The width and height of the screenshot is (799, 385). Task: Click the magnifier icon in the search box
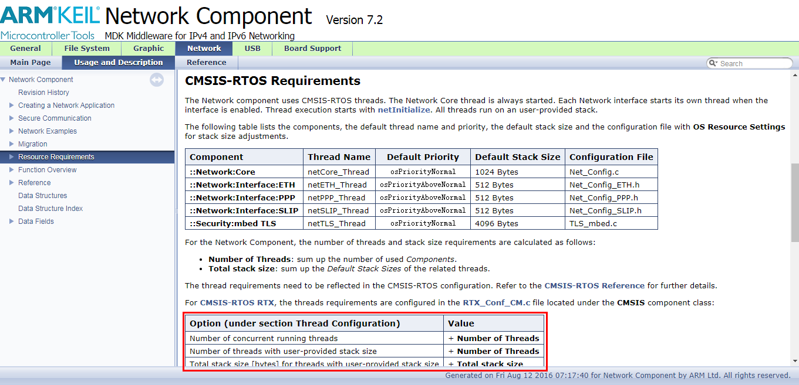coord(713,63)
